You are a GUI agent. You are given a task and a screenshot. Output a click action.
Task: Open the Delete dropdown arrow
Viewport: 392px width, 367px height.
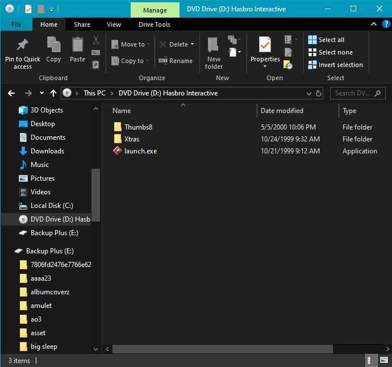192,44
